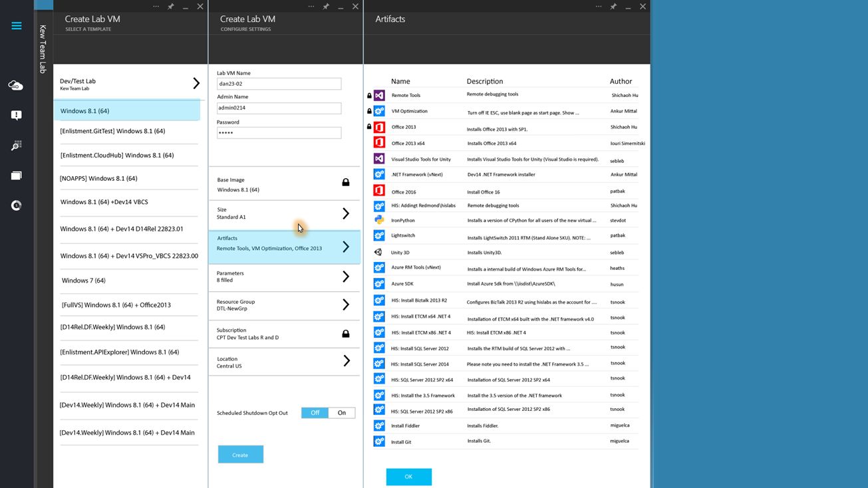Select HIS: Install Biztalk 2013 R2 row

coord(506,301)
